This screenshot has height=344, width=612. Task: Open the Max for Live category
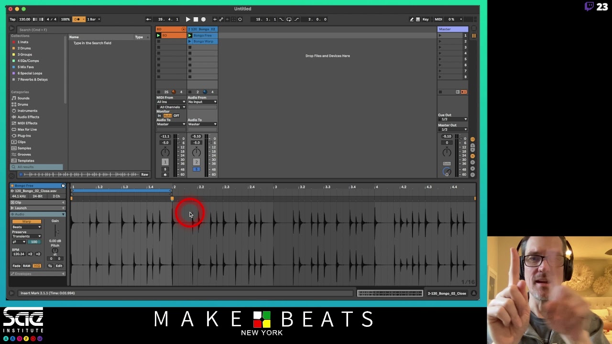27,129
